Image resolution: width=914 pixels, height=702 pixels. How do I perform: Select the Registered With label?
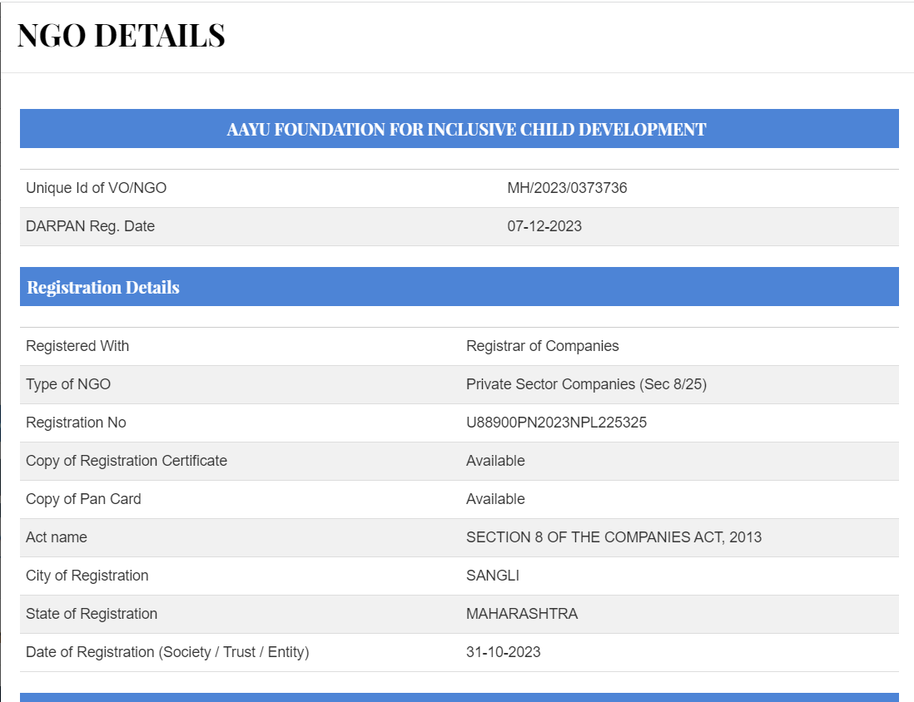coord(77,346)
